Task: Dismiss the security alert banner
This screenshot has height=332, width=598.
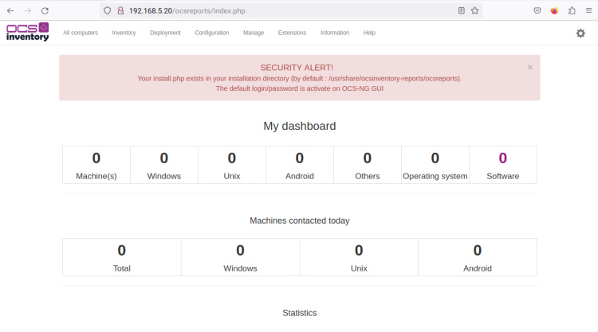Action: [530, 68]
